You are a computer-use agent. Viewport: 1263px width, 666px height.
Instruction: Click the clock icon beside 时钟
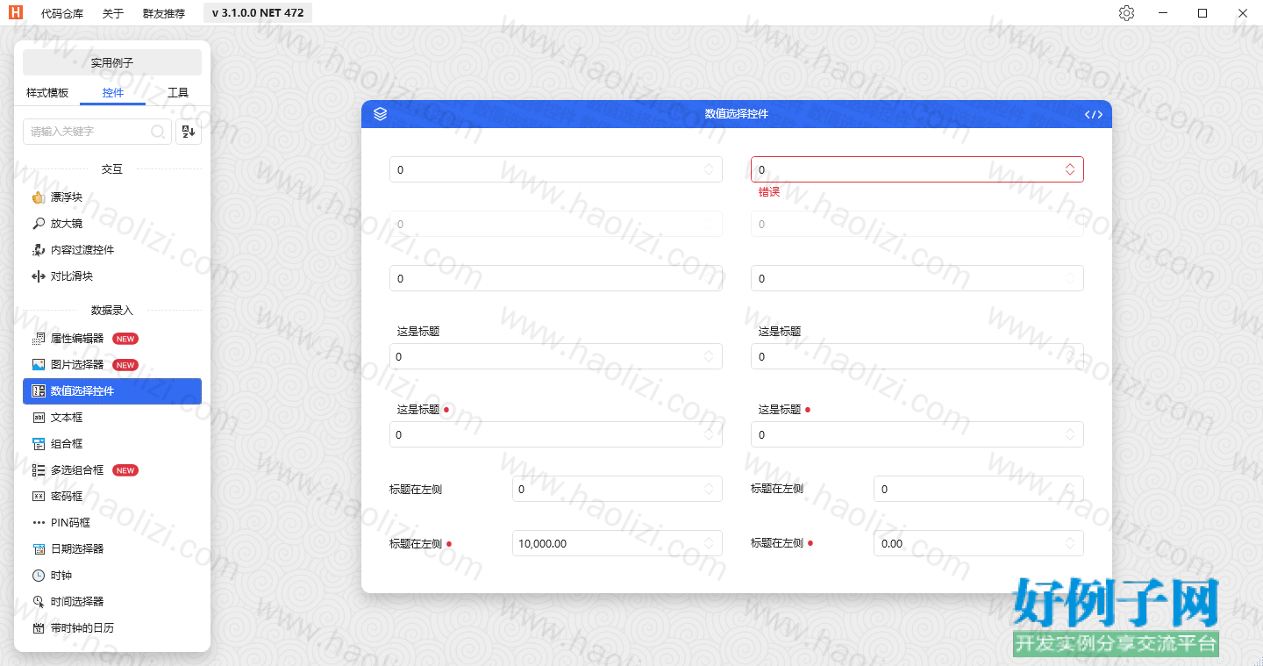(39, 576)
